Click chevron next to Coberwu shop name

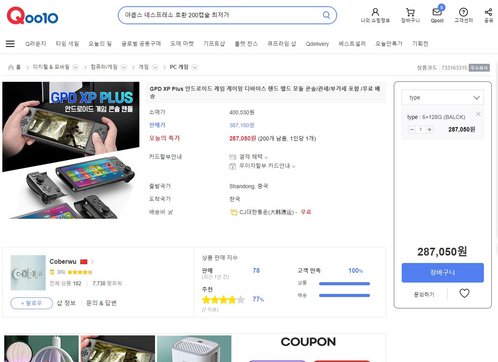[x=92, y=262]
